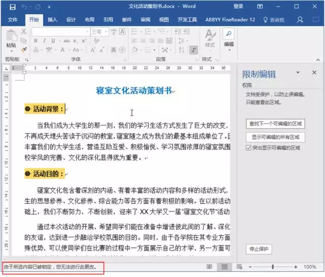
Task: Toggle superscript formatting
Action: click(83, 41)
